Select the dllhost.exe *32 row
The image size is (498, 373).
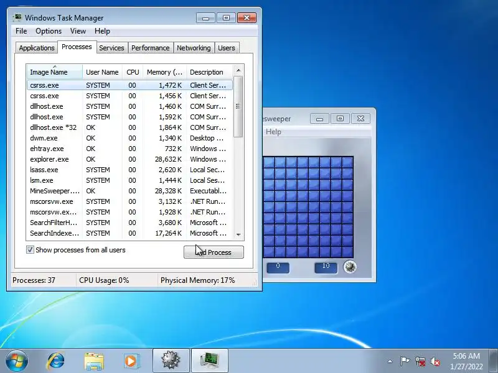tap(129, 127)
